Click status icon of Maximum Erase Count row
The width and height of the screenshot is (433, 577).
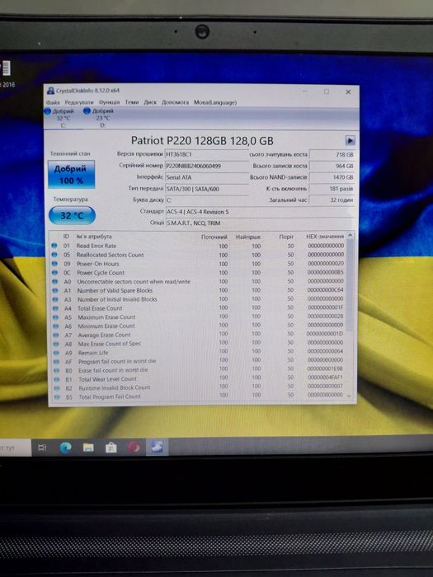pyautogui.click(x=55, y=317)
